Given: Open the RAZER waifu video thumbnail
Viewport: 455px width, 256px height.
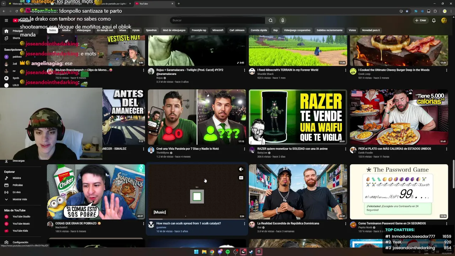Looking at the screenshot, I should [x=298, y=117].
